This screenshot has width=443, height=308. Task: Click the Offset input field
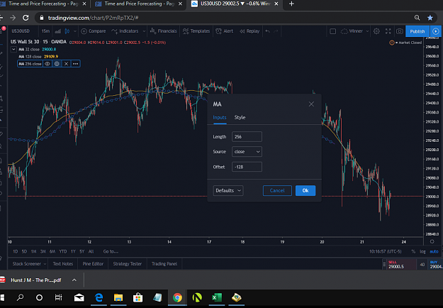point(247,167)
